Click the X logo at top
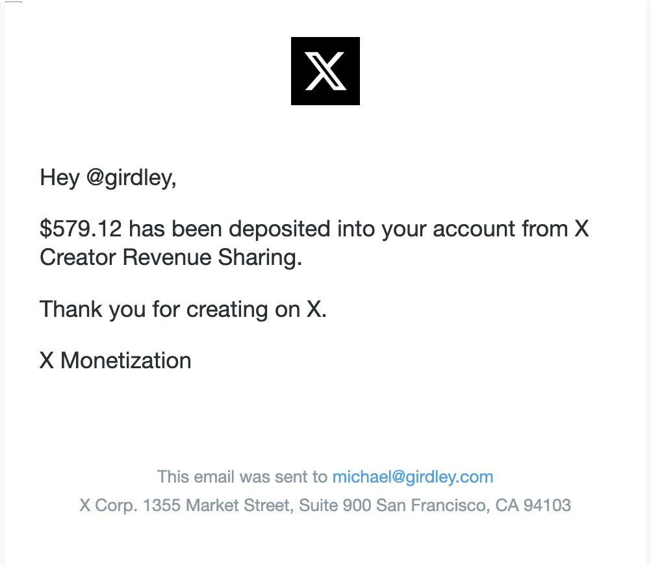 point(325,71)
